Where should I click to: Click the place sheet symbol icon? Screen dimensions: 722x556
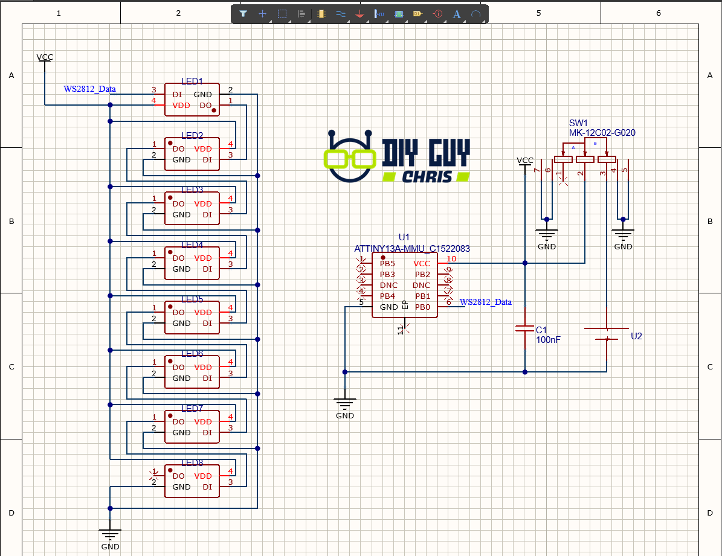pyautogui.click(x=399, y=14)
